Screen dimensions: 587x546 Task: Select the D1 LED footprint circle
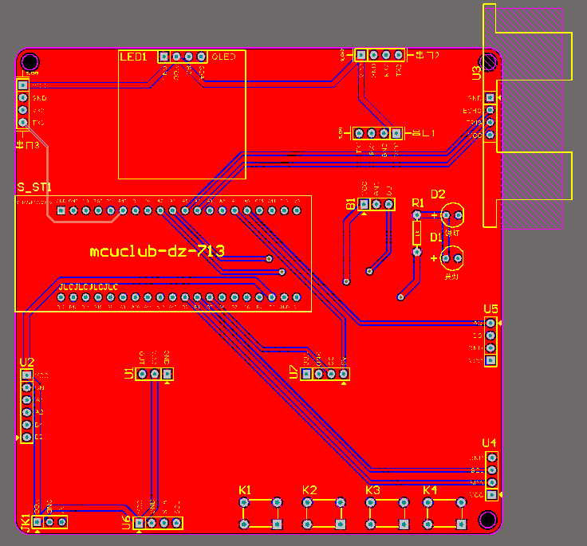pos(451,257)
